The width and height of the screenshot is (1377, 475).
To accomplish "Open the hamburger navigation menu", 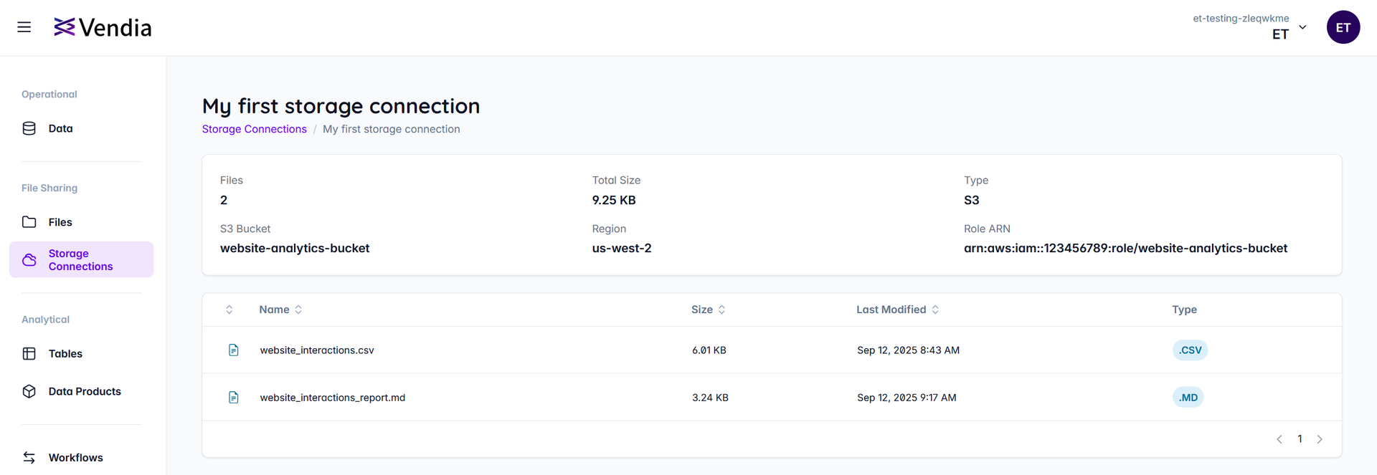I will click(24, 27).
